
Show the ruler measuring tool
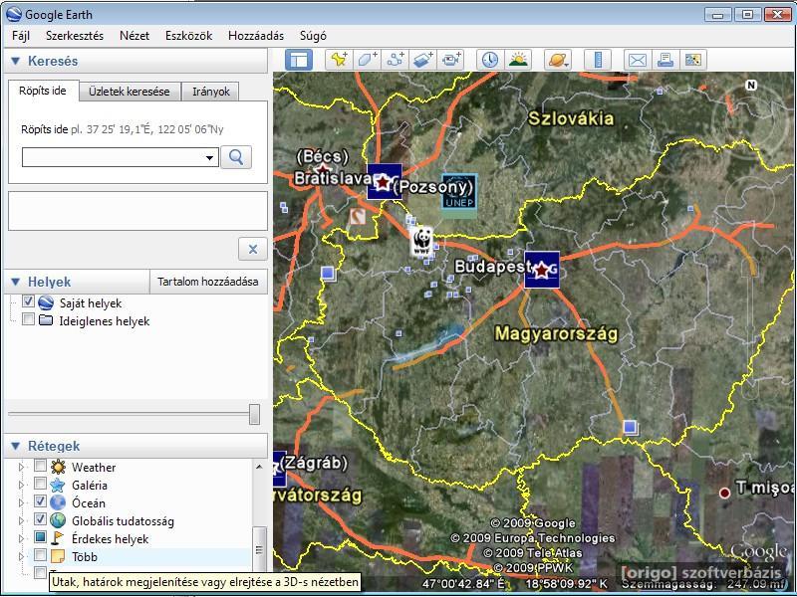[598, 60]
